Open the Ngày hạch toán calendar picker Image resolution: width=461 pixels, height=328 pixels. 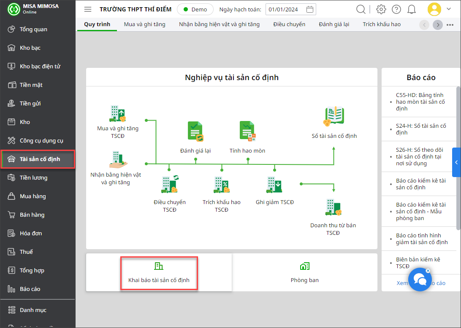coord(310,9)
